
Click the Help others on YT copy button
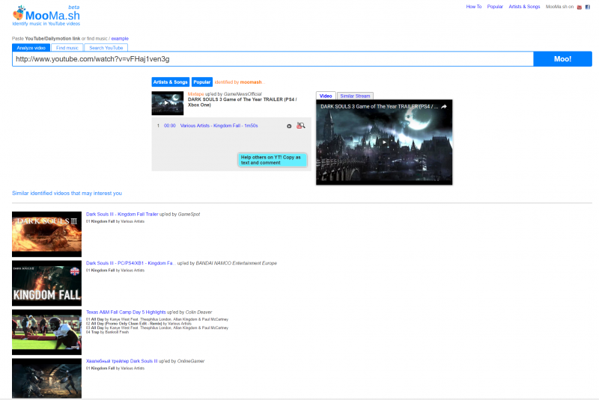[x=272, y=160]
